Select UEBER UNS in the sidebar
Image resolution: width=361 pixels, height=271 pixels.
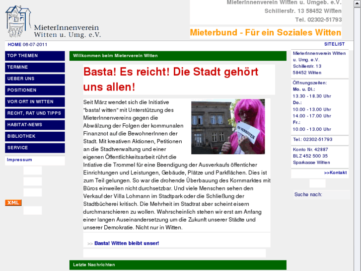pos(35,79)
